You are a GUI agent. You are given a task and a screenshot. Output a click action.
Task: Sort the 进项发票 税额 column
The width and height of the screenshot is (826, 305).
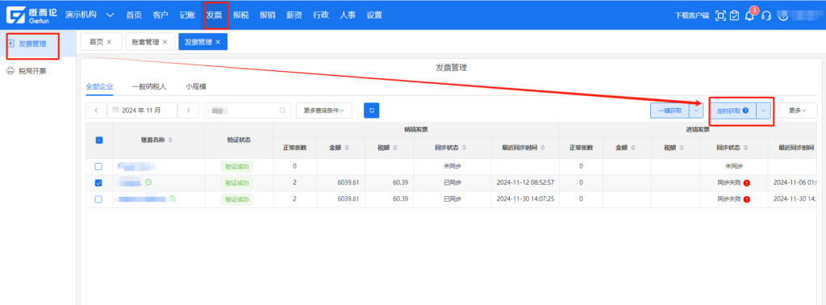[x=682, y=148]
